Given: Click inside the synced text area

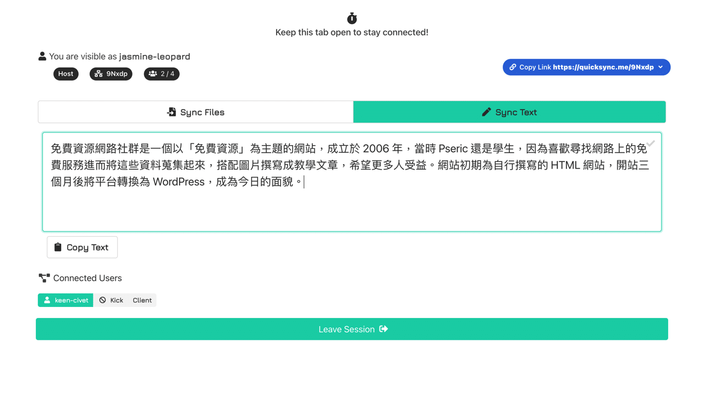Looking at the screenshot, I should [x=352, y=181].
